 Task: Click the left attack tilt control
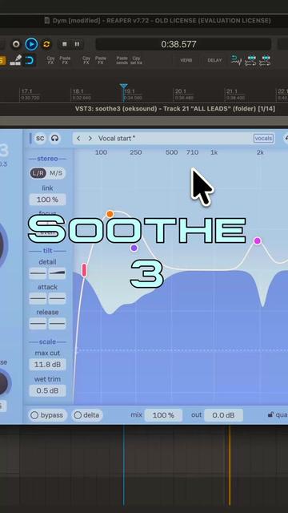coord(38,298)
